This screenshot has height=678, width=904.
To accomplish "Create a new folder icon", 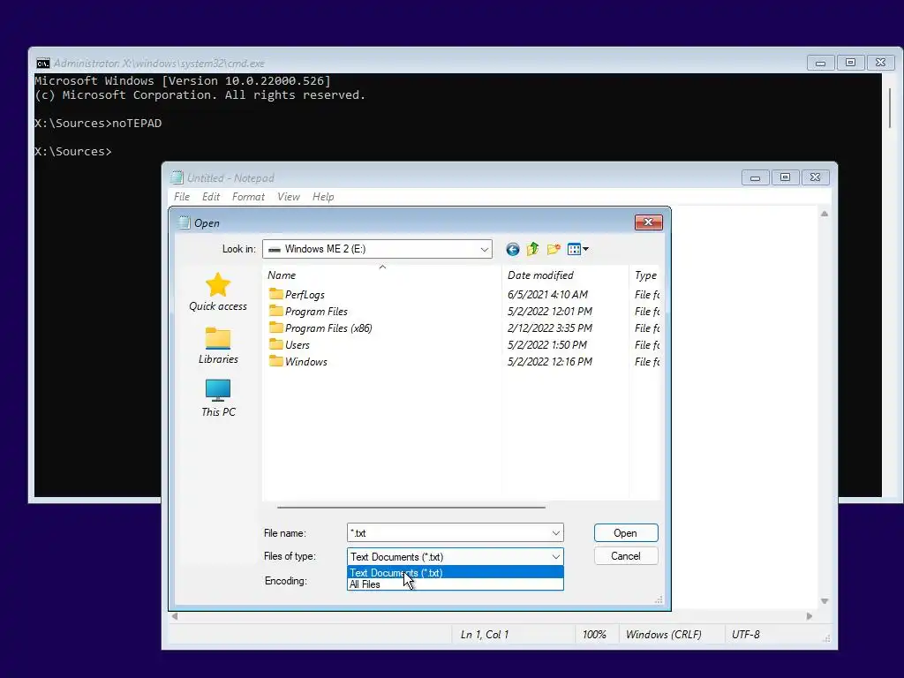I will pyautogui.click(x=554, y=249).
